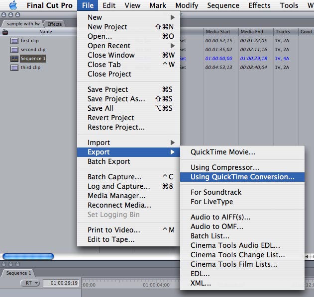Image resolution: width=314 pixels, height=297 pixels.
Task: Switch to the Effects tab in Browser
Action: (54, 24)
